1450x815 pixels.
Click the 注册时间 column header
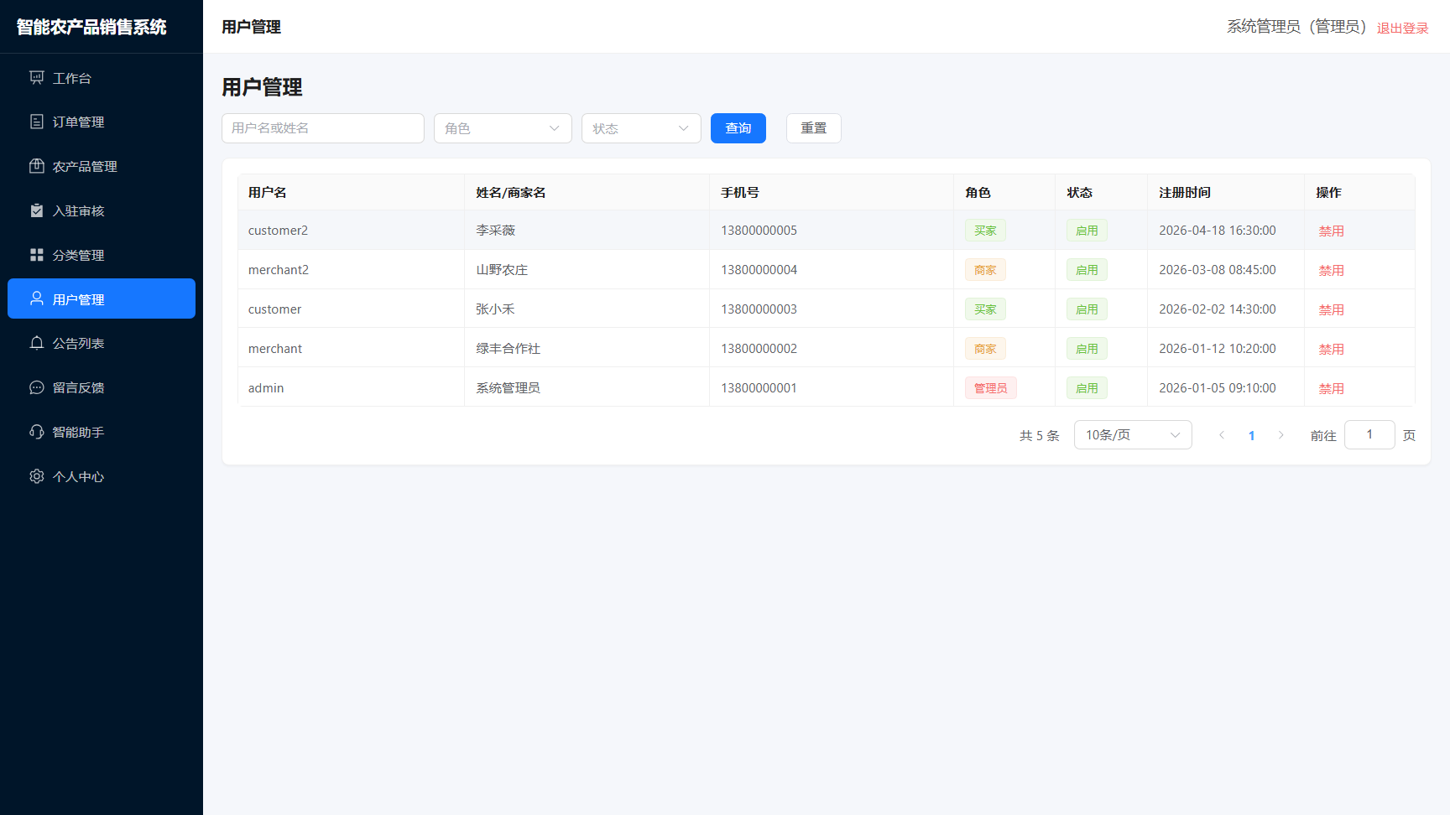1185,193
